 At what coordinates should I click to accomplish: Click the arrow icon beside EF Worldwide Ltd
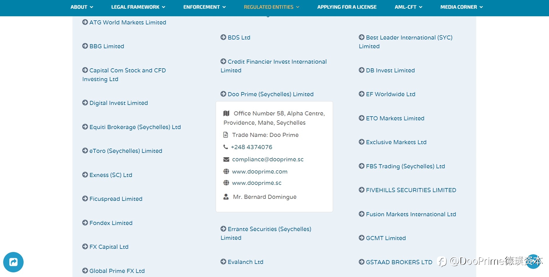tap(362, 94)
